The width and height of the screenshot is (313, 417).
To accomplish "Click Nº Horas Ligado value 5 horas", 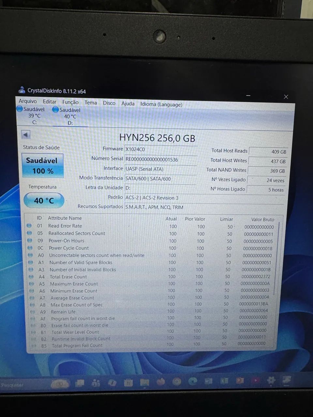I will [x=266, y=189].
